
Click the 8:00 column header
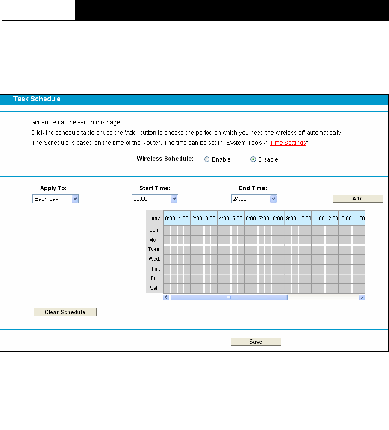point(277,218)
